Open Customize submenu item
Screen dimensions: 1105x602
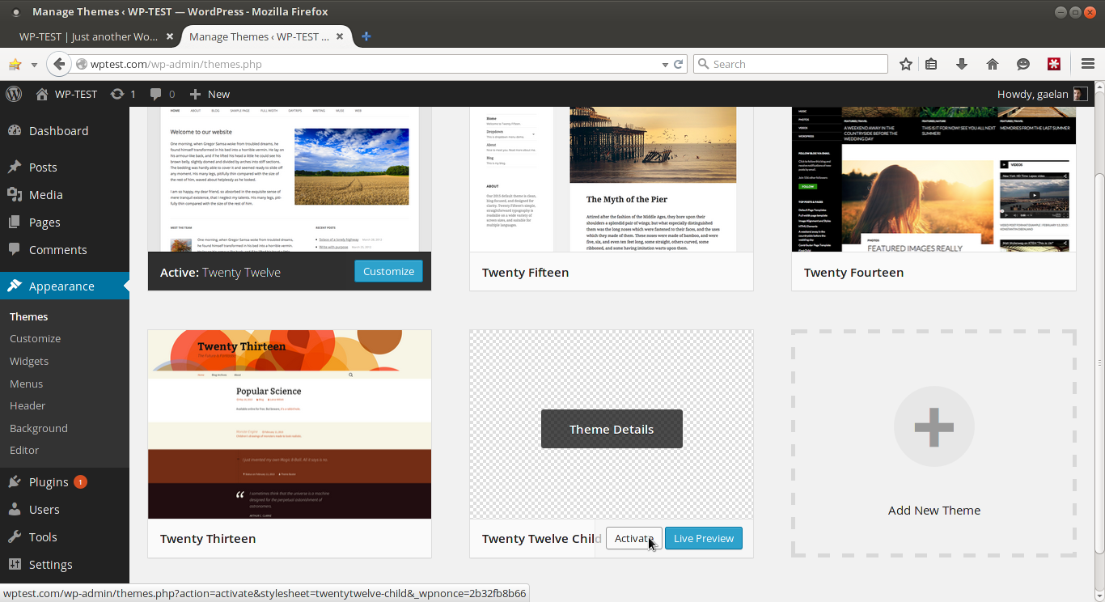coord(36,339)
